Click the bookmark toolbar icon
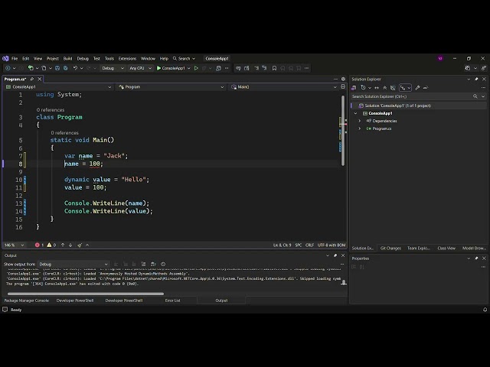The image size is (490, 367). (274, 68)
